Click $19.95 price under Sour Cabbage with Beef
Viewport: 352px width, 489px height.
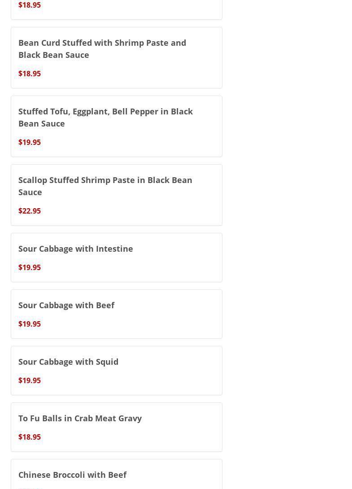(30, 324)
